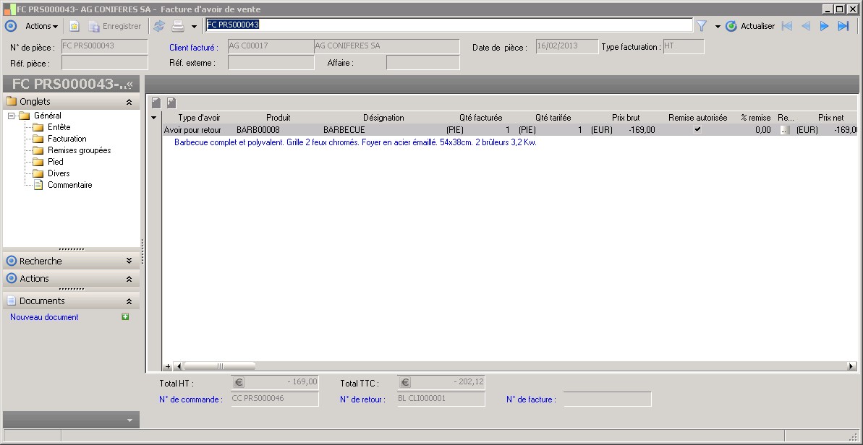Open the Divers tab in tree
This screenshot has width=863, height=445.
pyautogui.click(x=59, y=173)
